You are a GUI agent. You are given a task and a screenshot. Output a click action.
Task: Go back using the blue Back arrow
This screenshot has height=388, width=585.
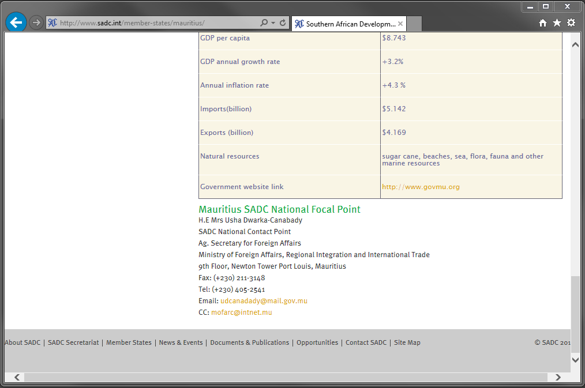[16, 22]
